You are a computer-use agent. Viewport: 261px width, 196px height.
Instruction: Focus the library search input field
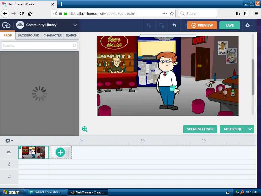coord(40,45)
